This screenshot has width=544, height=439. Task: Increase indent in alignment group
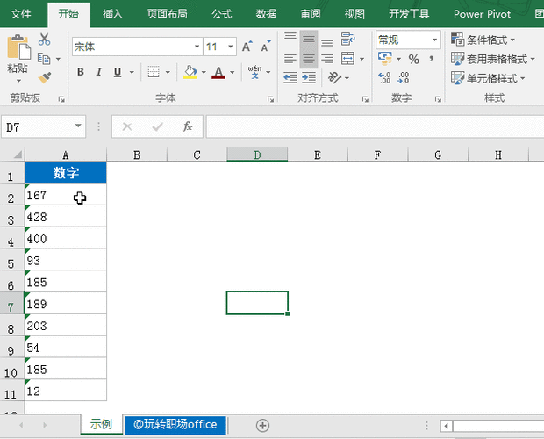click(x=309, y=77)
